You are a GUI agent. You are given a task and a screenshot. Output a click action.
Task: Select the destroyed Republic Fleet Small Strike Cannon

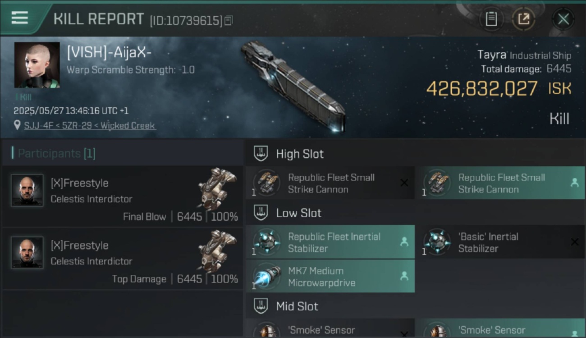coord(330,183)
